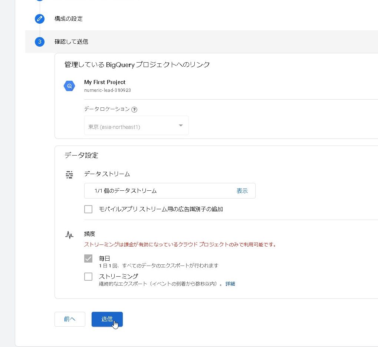Image resolution: width=378 pixels, height=347 pixels.
Task: Toggle the 毎日 export checkbox
Action: (88, 258)
